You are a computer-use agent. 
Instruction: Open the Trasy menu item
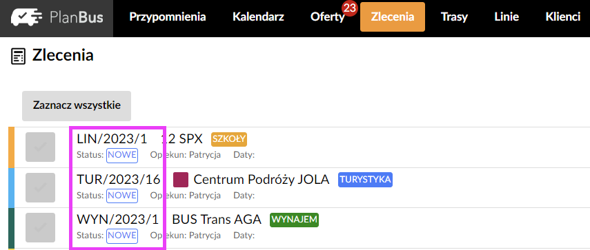tap(454, 17)
